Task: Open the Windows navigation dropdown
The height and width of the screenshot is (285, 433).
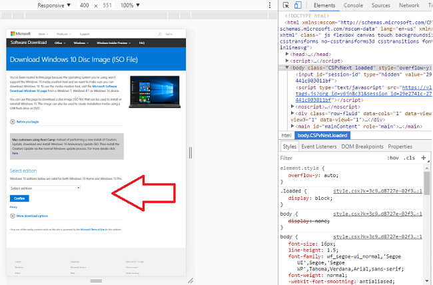Action: click(x=81, y=43)
